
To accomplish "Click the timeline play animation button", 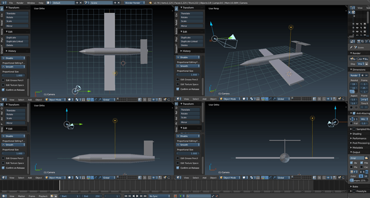I will pyautogui.click(x=137, y=196).
